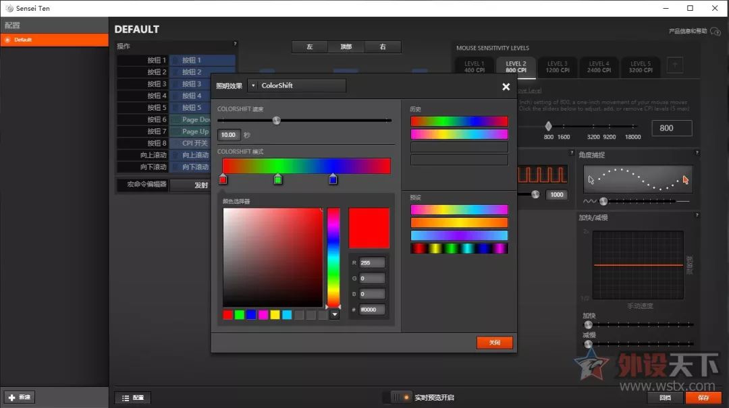Viewport: 729px width, 408px height.
Task: Apply the pink-to-purple preset gradient
Action: [460, 210]
